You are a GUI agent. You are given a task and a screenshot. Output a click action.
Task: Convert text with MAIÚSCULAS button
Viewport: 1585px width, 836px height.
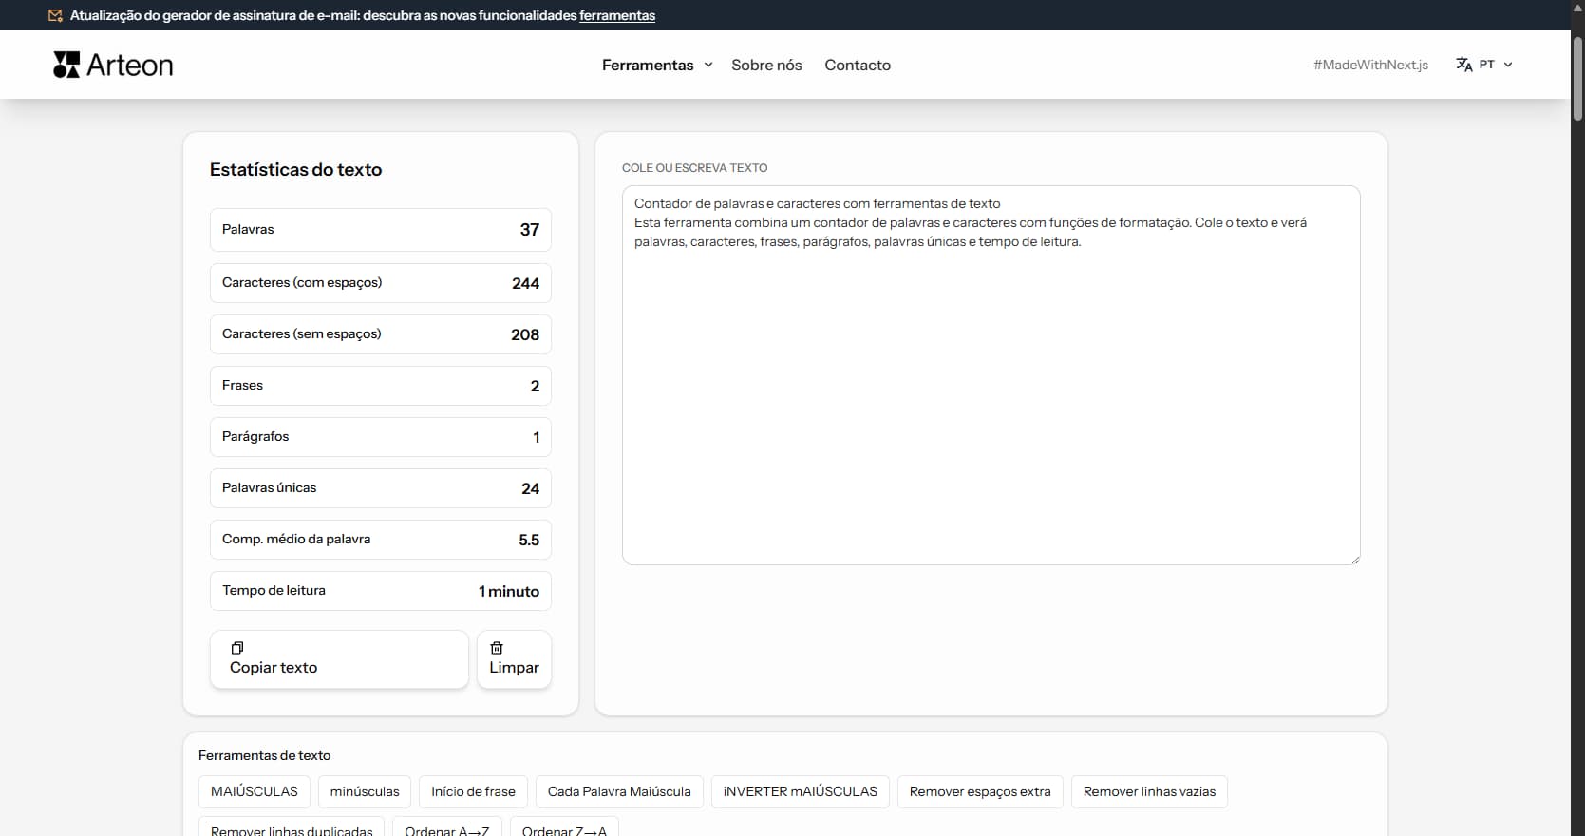254,791
